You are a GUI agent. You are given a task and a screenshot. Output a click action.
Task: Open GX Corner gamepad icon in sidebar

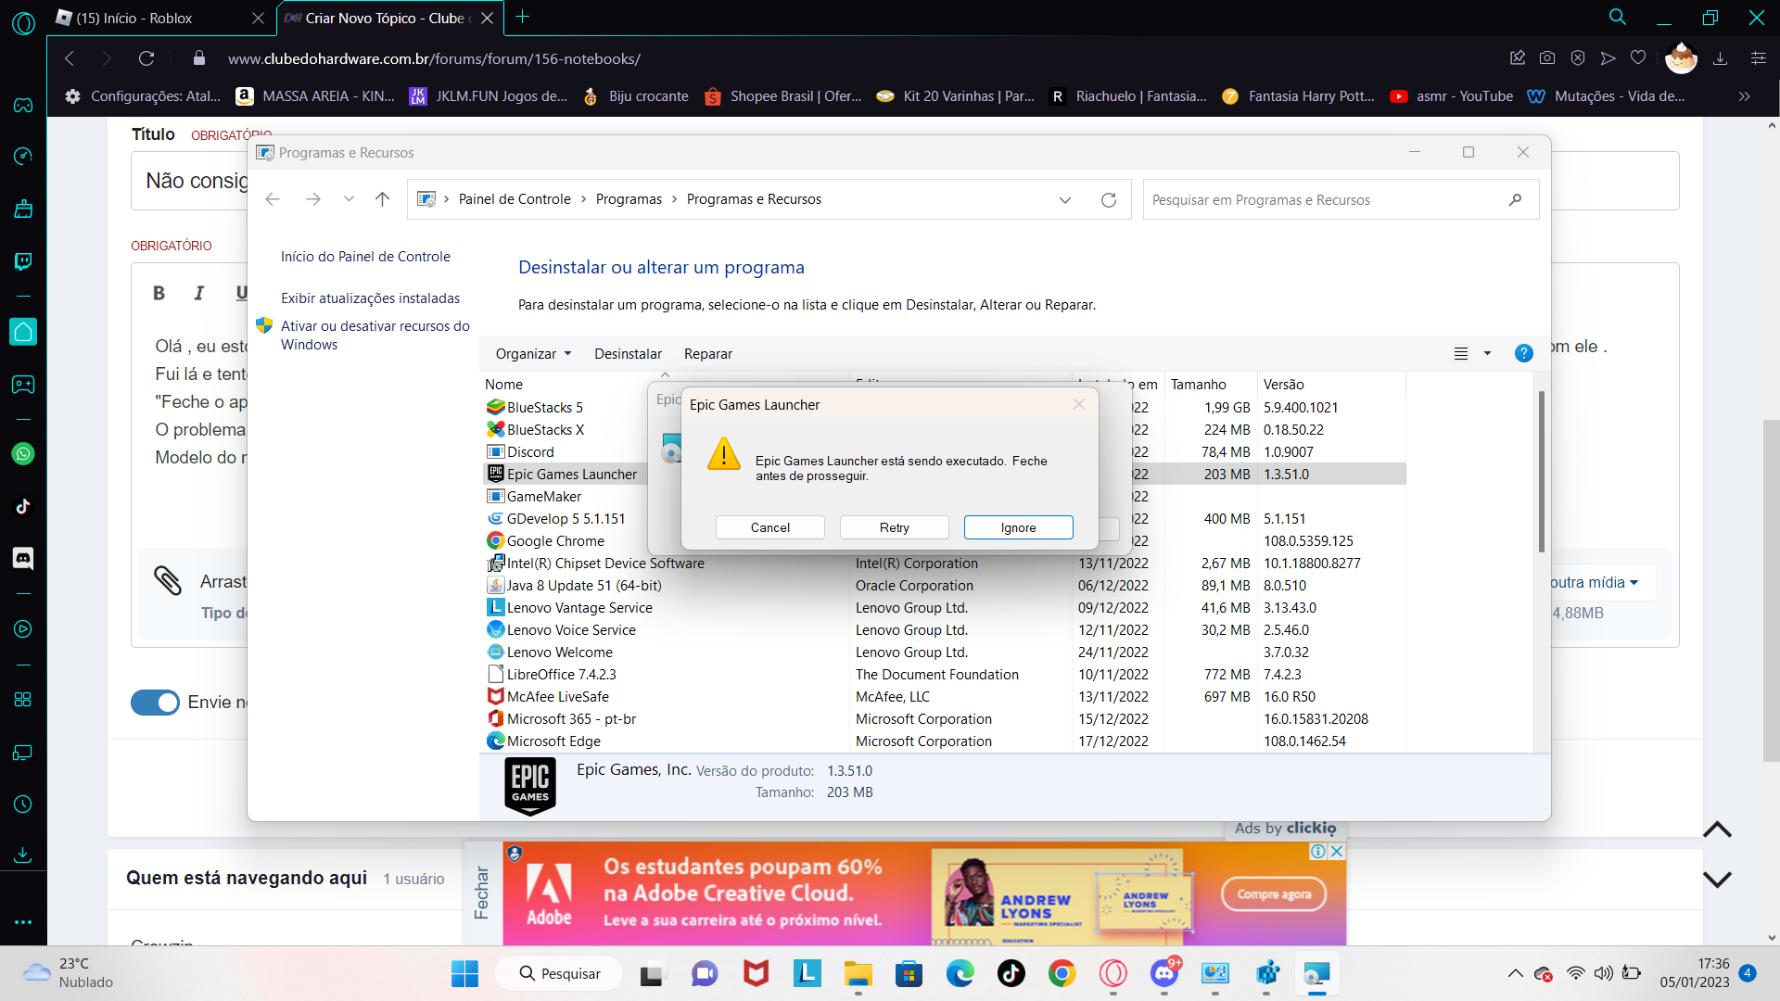(23, 106)
